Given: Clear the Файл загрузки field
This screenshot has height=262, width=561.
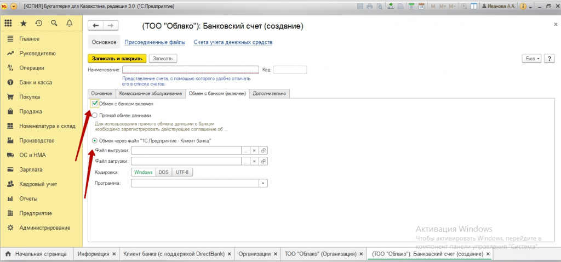Looking at the screenshot, I should coord(254,162).
